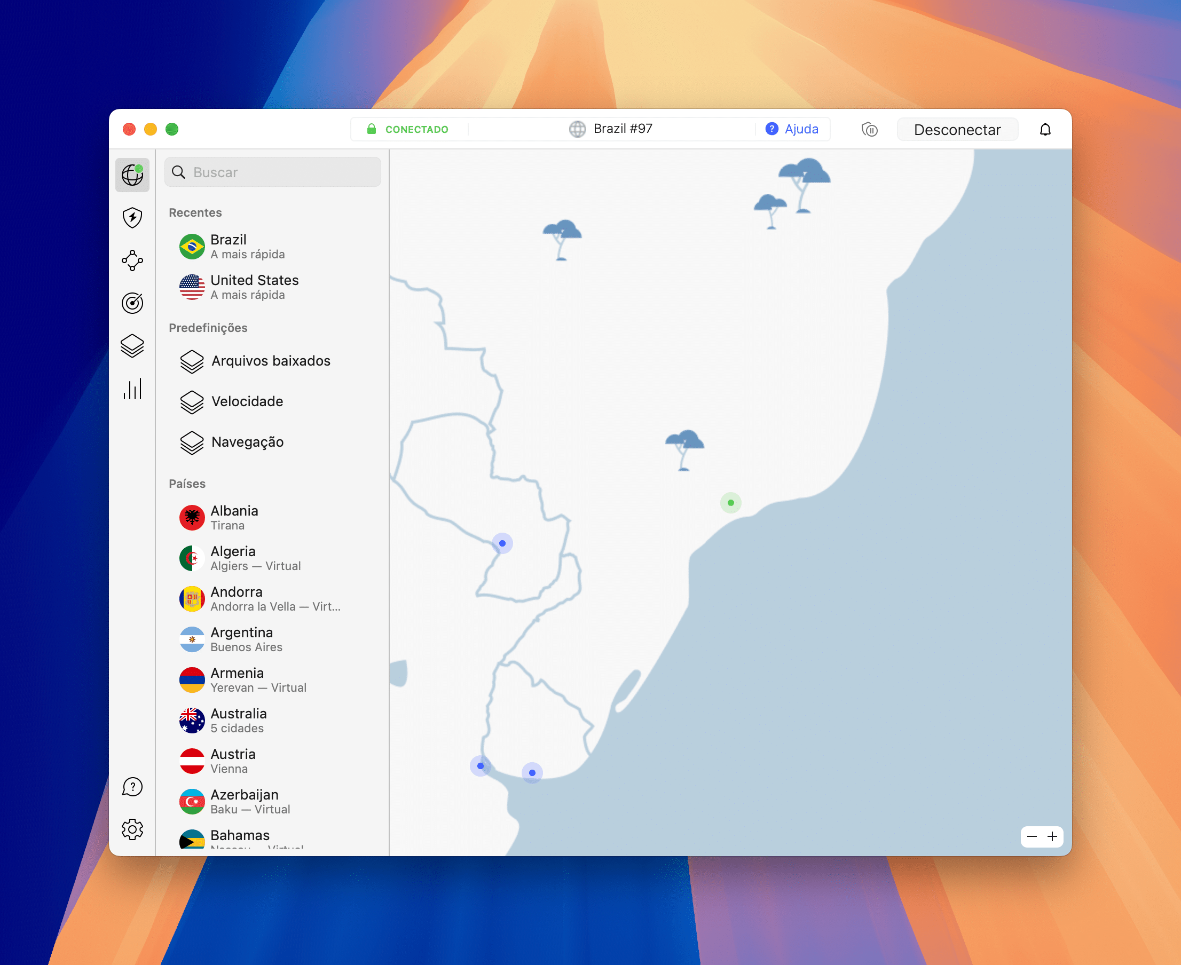1181x965 pixels.
Task: Select the Velocidade preset
Action: coord(272,402)
